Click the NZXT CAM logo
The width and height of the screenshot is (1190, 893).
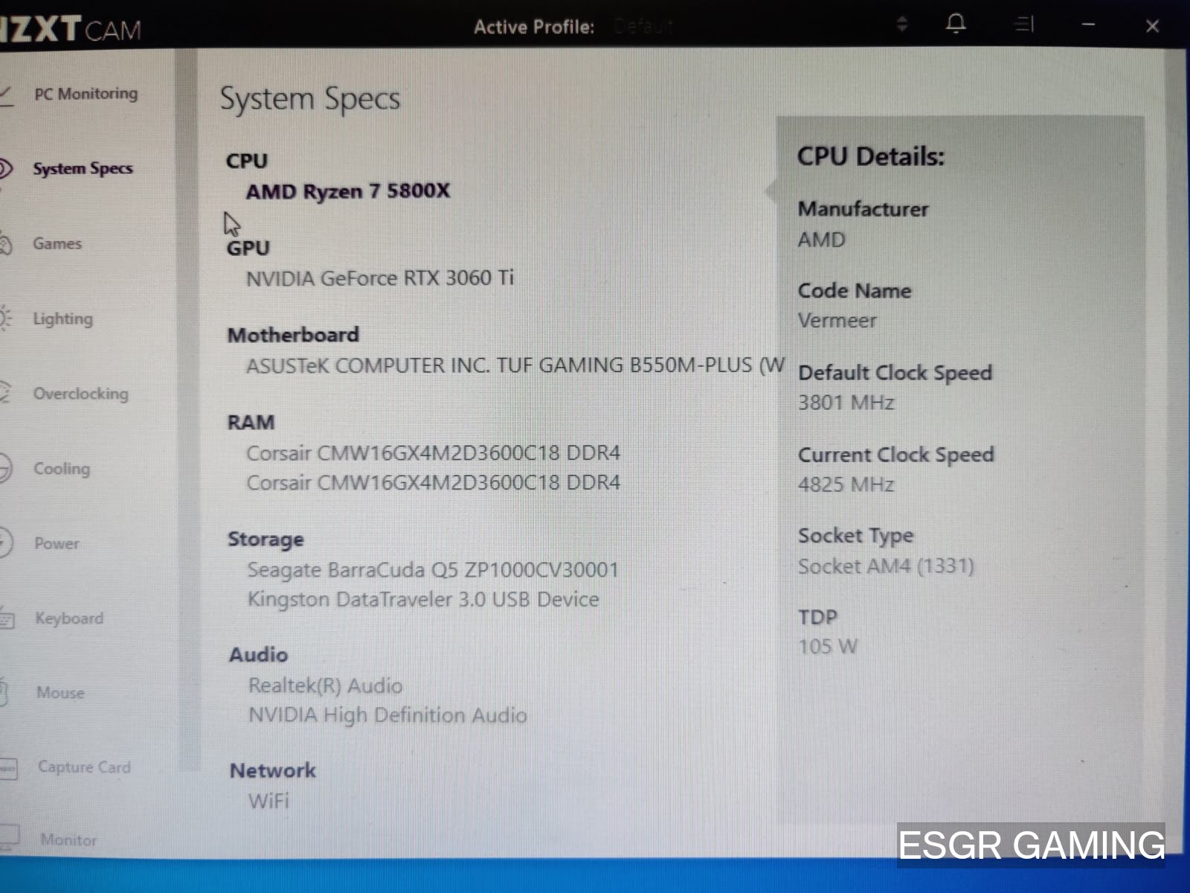71,28
